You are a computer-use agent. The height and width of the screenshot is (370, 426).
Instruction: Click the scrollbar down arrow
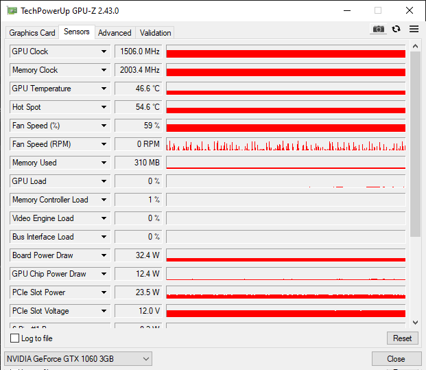pos(415,323)
